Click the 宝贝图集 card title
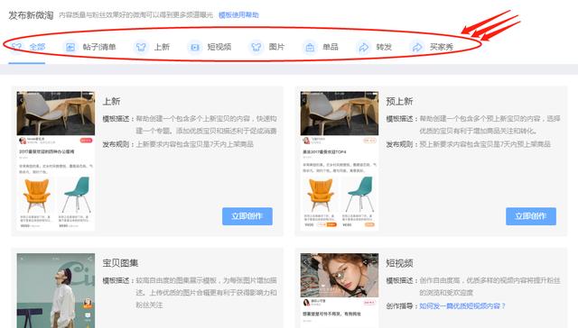578x328 pixels. pos(120,263)
